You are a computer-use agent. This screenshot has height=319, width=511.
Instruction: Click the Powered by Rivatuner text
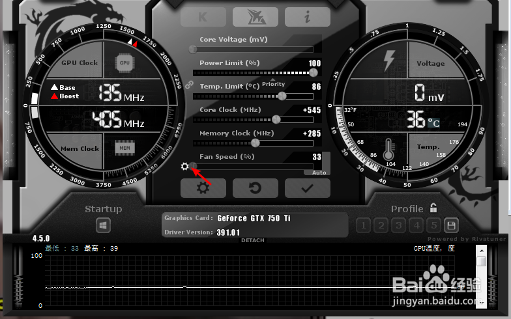(467, 239)
